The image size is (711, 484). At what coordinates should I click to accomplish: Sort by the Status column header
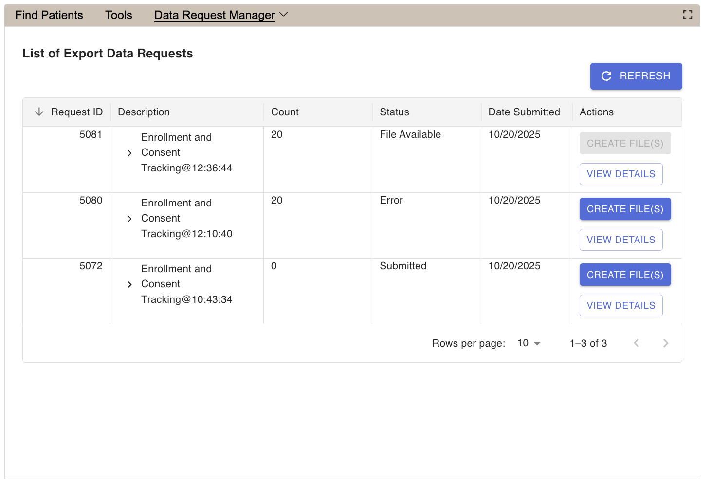pos(394,112)
